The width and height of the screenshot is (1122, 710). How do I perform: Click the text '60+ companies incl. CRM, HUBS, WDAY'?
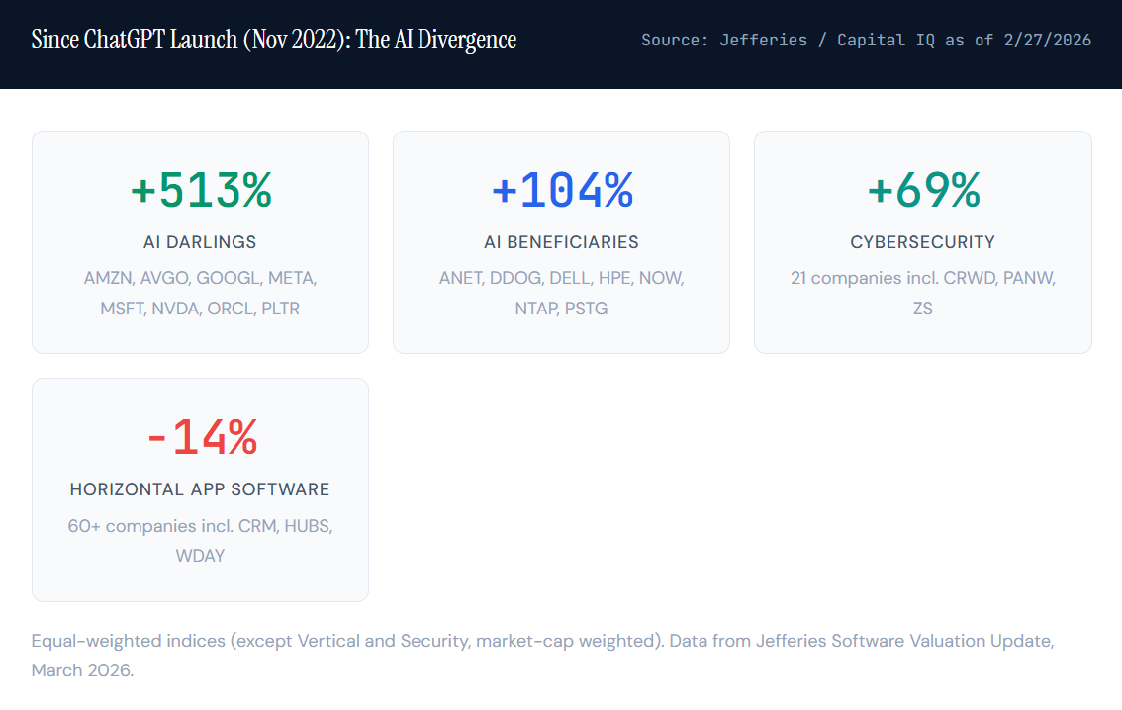point(200,541)
